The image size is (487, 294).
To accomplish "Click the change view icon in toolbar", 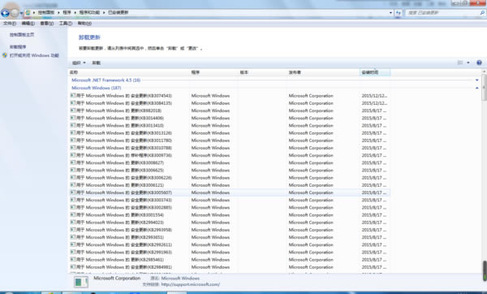I will [460, 63].
